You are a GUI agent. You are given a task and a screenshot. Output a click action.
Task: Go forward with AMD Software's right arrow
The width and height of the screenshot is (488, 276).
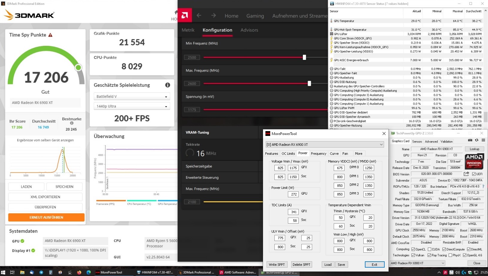[213, 15]
